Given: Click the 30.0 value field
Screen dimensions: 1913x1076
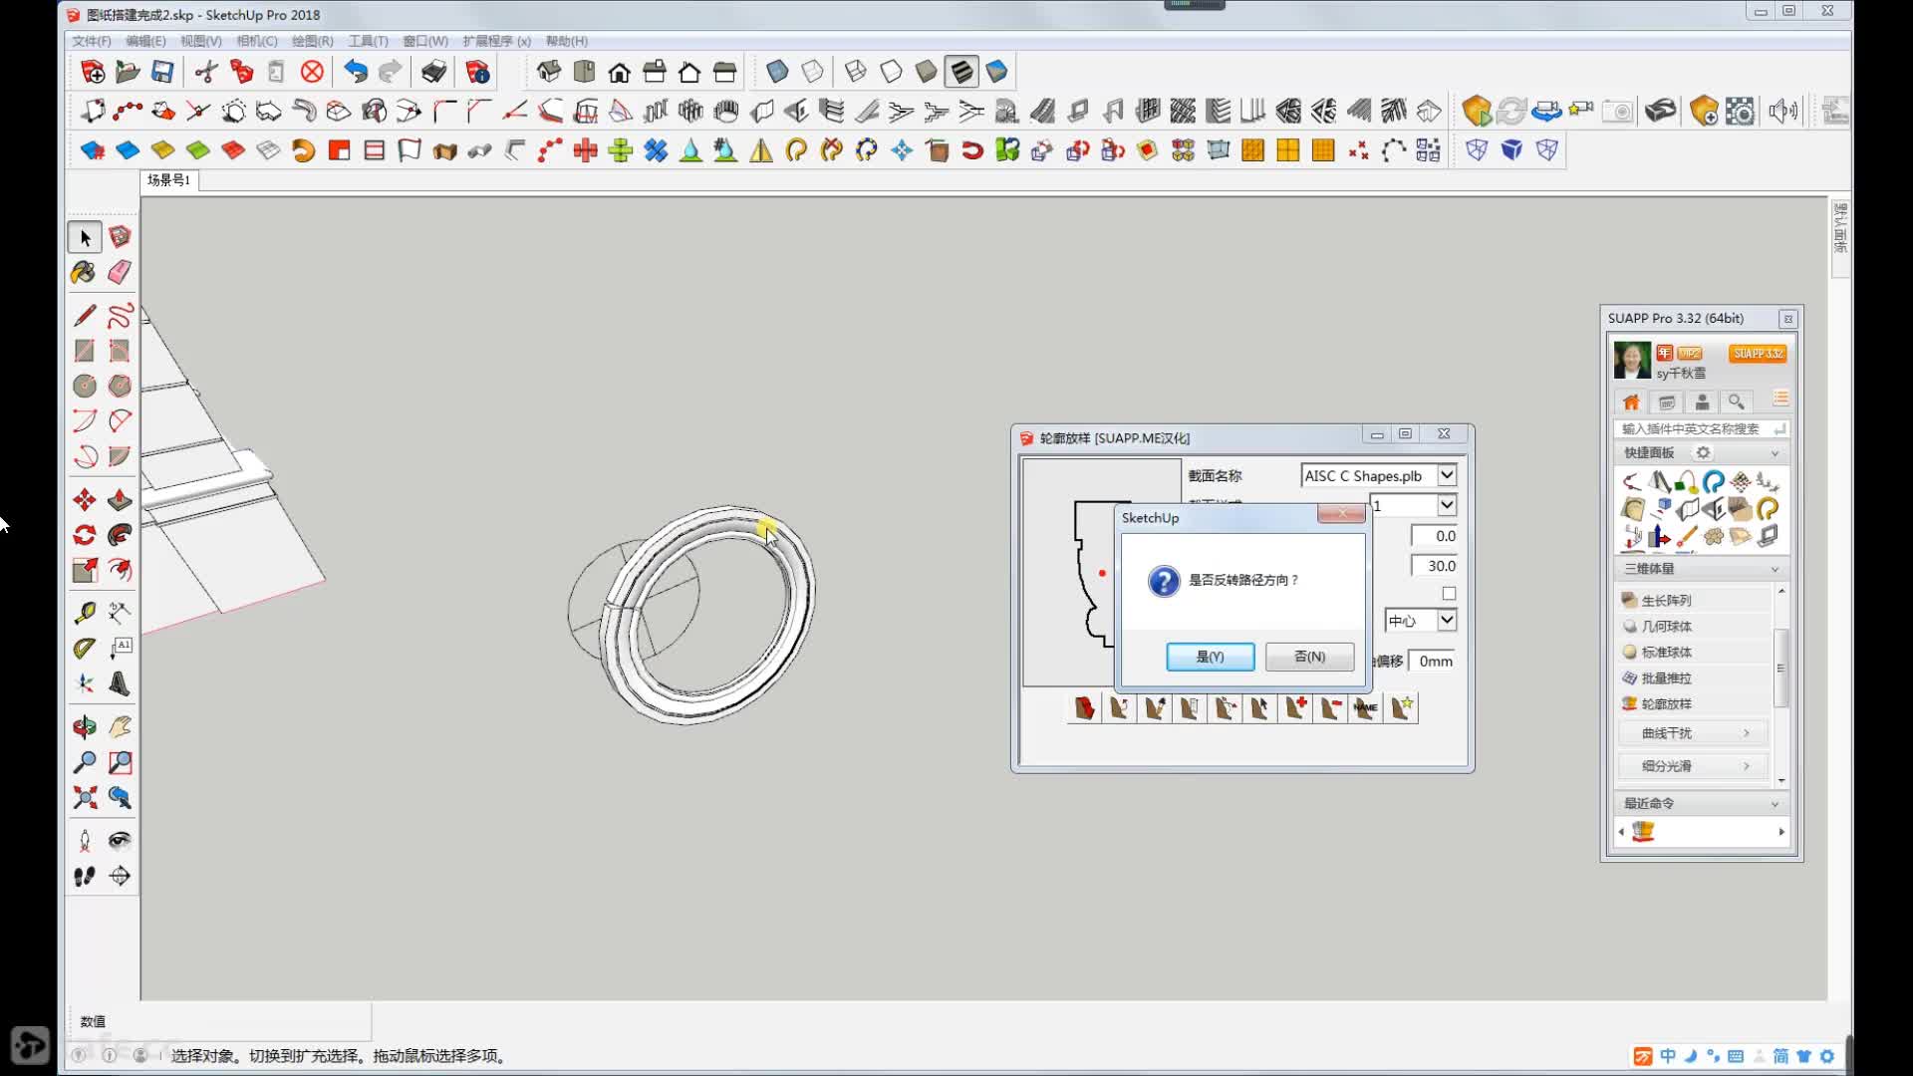Looking at the screenshot, I should click(x=1435, y=566).
